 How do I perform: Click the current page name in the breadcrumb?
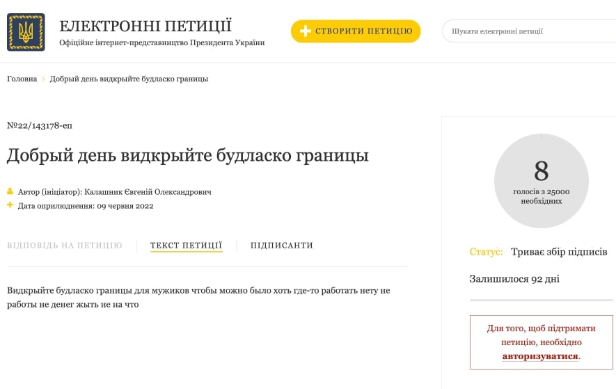[129, 79]
